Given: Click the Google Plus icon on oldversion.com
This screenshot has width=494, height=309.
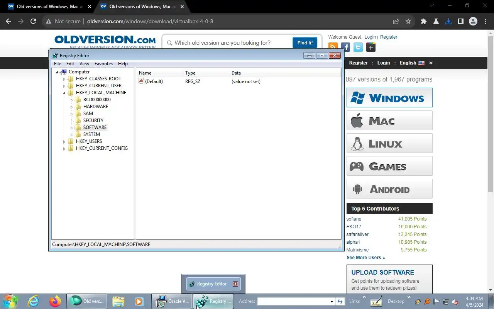Looking at the screenshot, I should (371, 48).
